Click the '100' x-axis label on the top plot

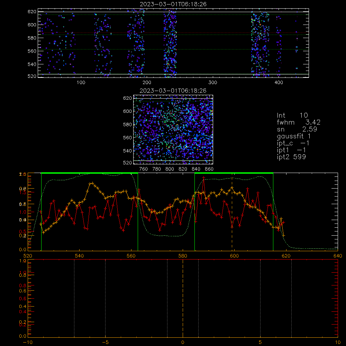click(81, 83)
